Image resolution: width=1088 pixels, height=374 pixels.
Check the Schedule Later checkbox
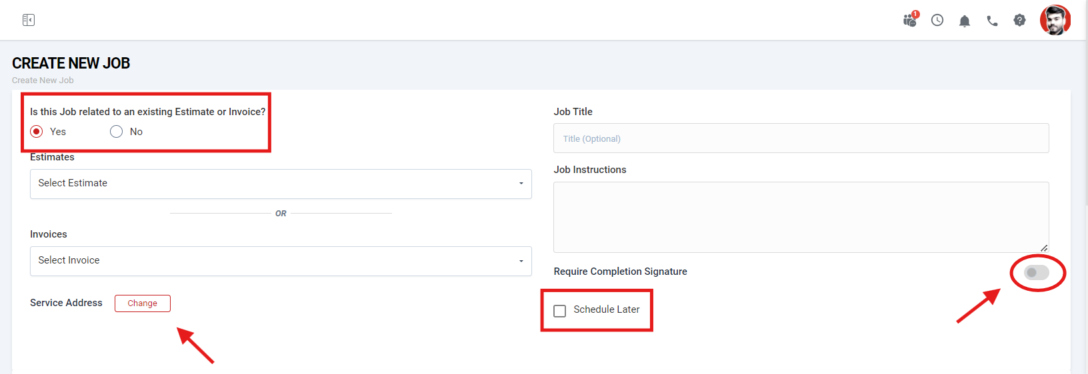560,311
